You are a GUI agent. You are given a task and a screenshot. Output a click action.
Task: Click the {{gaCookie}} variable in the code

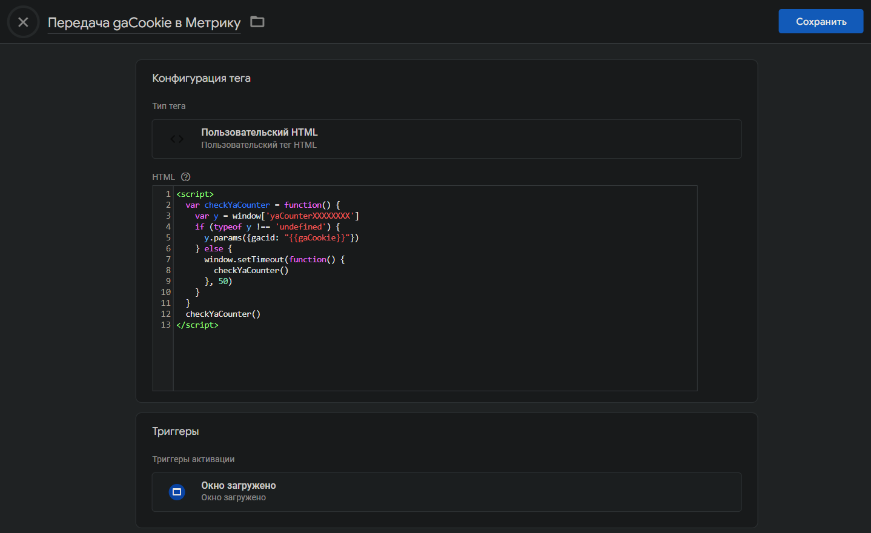tap(317, 237)
